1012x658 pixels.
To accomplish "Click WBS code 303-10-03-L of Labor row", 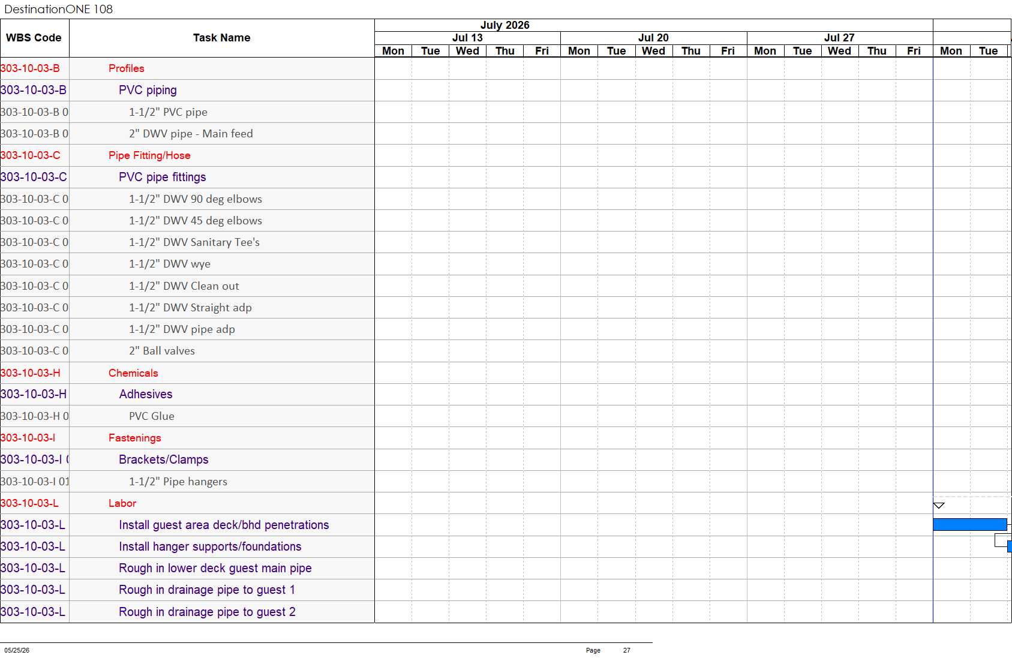I will click(29, 503).
